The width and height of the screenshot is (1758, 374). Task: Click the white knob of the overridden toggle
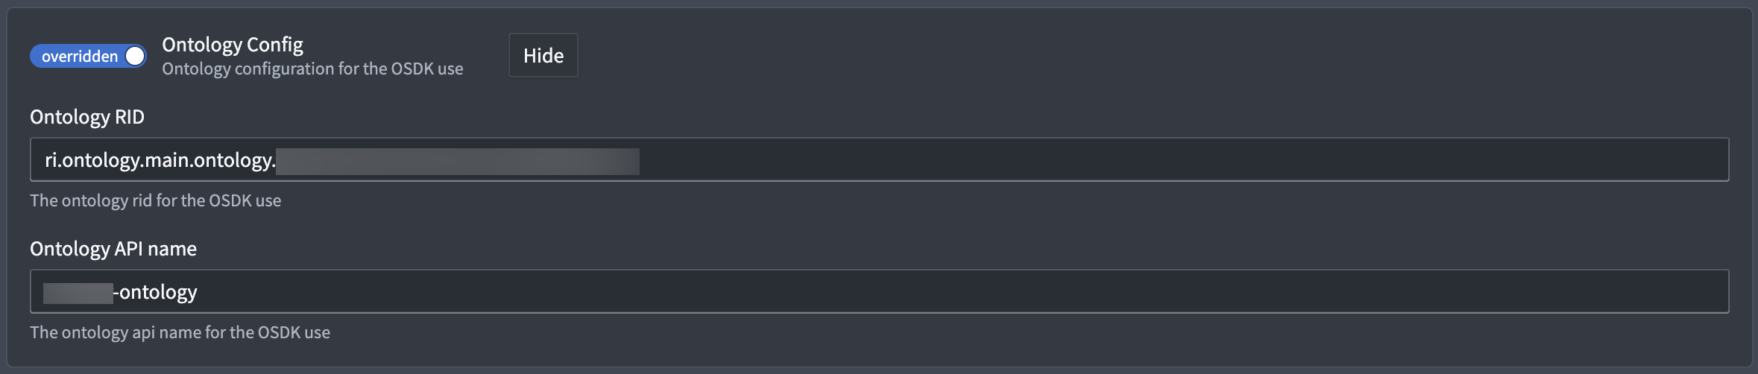[x=135, y=56]
